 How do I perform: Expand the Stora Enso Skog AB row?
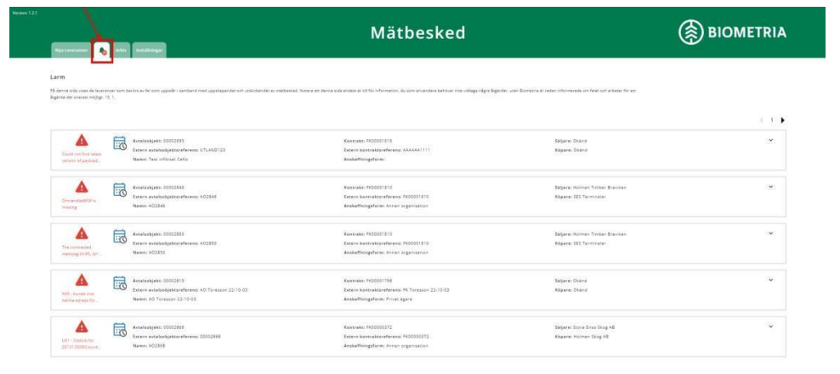[x=770, y=326]
